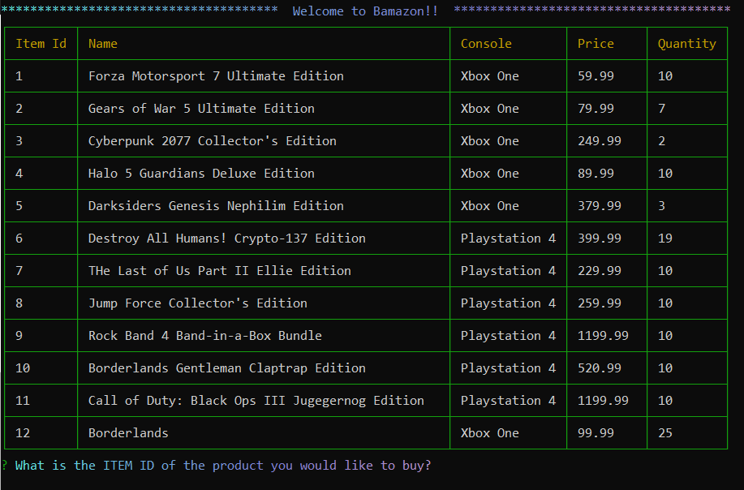Select 'Borderlands Gentleman Claptrap Edition' cell
The height and width of the screenshot is (490, 744).
click(x=227, y=368)
